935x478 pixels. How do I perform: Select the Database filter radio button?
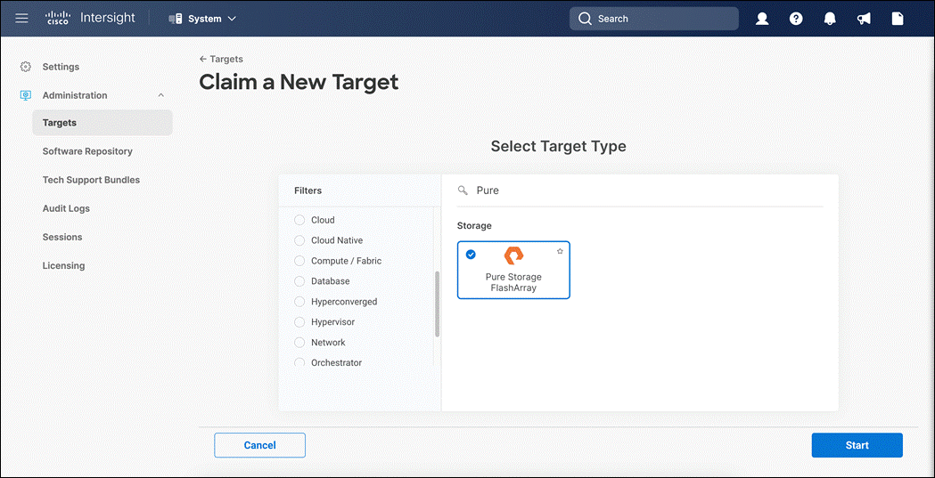(x=299, y=281)
